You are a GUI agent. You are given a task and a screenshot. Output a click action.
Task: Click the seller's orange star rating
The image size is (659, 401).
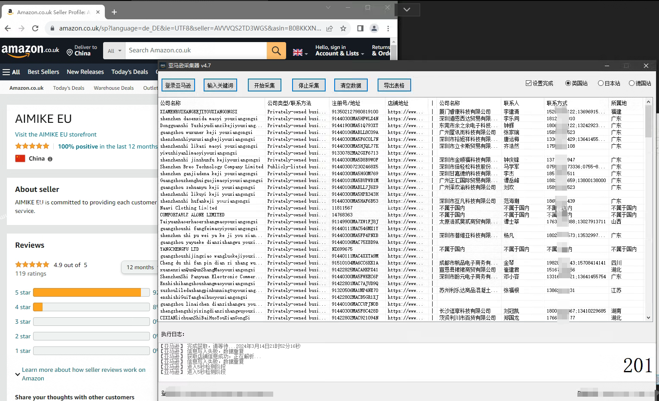click(x=32, y=146)
